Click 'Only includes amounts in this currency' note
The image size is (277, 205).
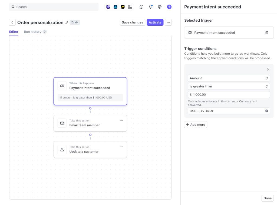click(x=223, y=103)
